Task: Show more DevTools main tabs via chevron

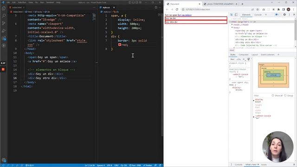Action: coord(266,14)
